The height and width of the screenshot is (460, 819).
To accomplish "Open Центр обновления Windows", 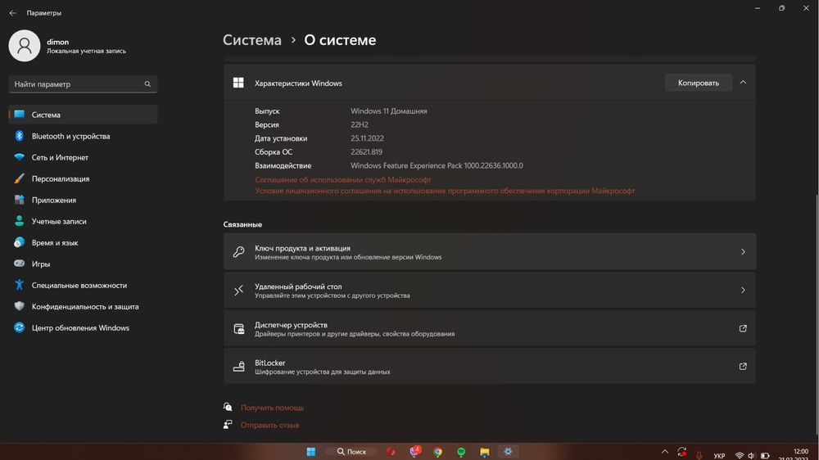I will pos(83,328).
